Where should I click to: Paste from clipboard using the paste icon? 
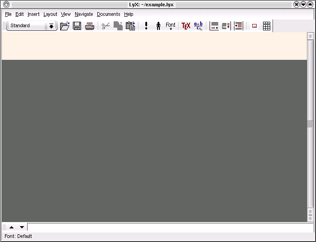(x=130, y=26)
